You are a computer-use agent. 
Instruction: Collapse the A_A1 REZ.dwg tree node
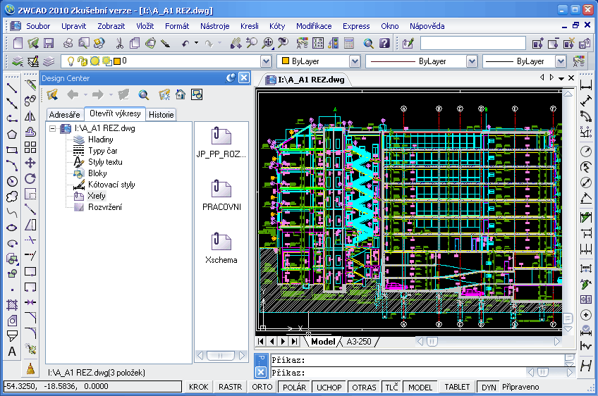[x=54, y=128]
